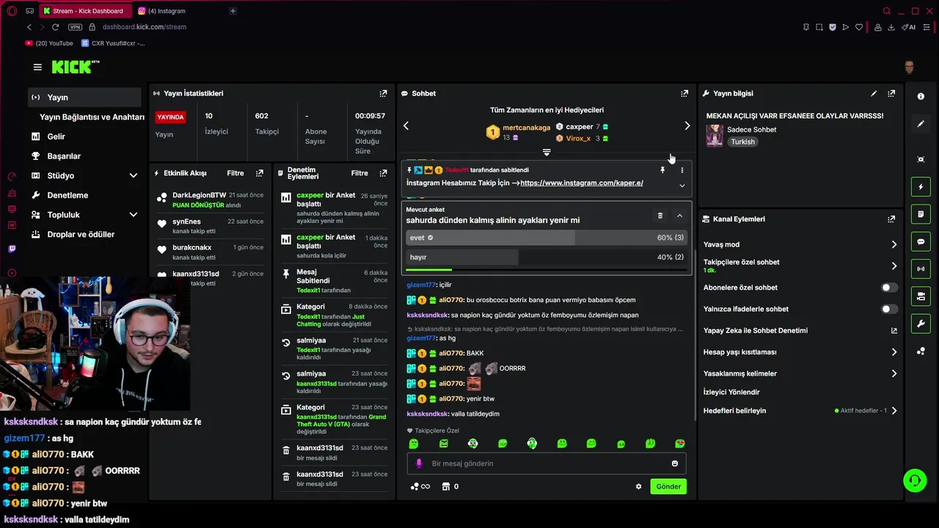Click the microphone icon in message box
The height and width of the screenshot is (528, 939).
click(420, 463)
